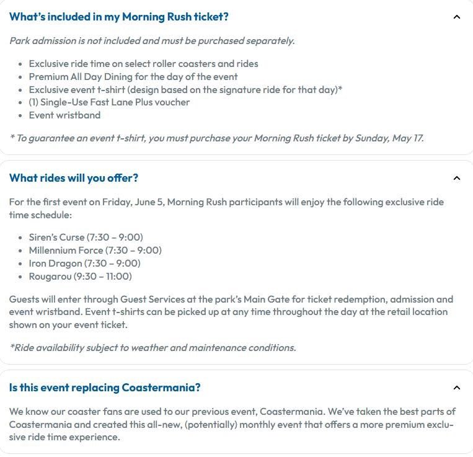Click the exclusive ride time on coasters item

pos(143,64)
